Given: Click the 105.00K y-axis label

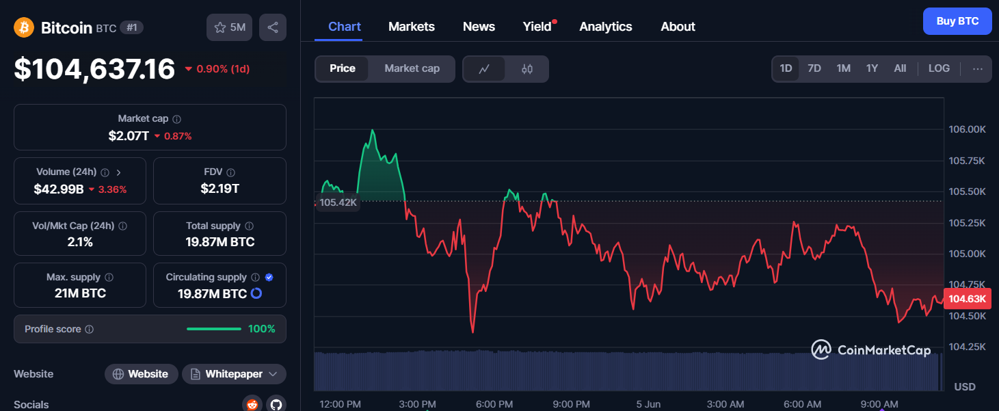Looking at the screenshot, I should tap(967, 254).
